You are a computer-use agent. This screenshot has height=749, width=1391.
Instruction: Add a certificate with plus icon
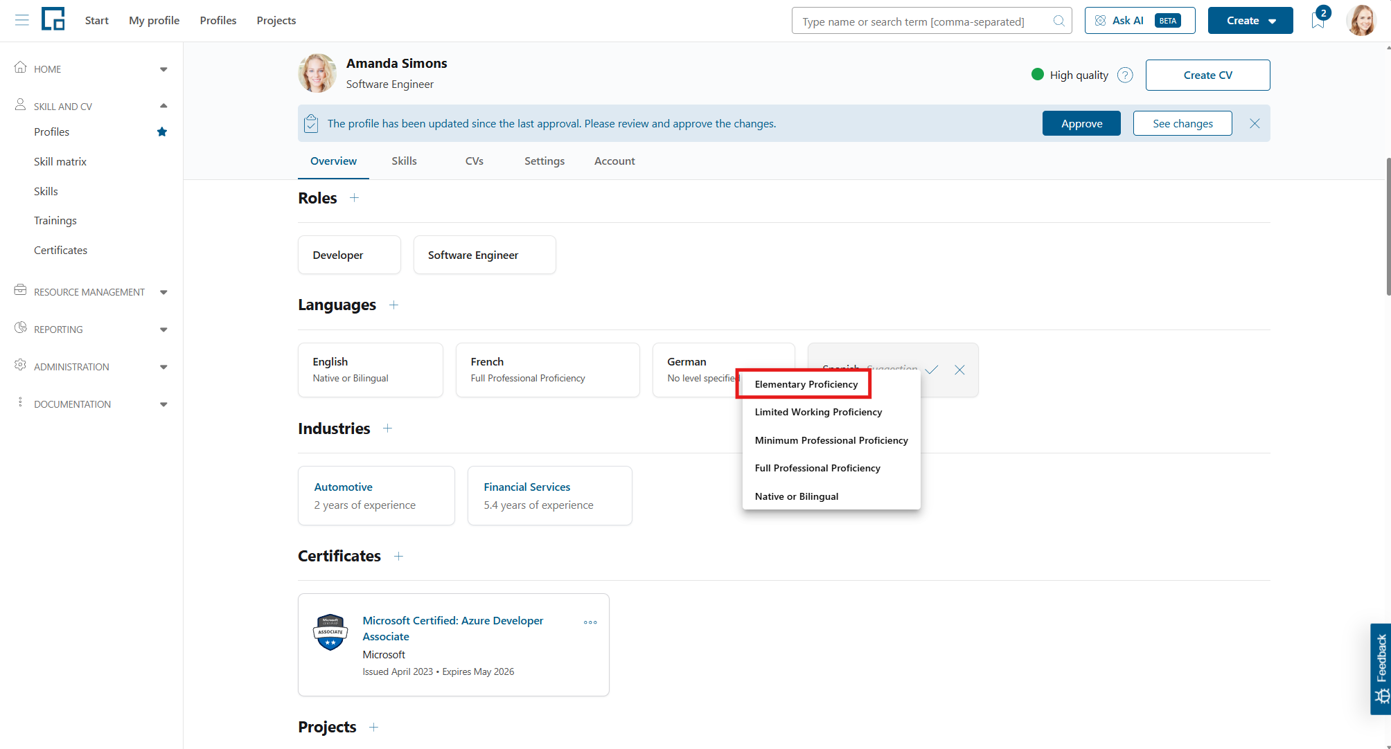coord(398,556)
